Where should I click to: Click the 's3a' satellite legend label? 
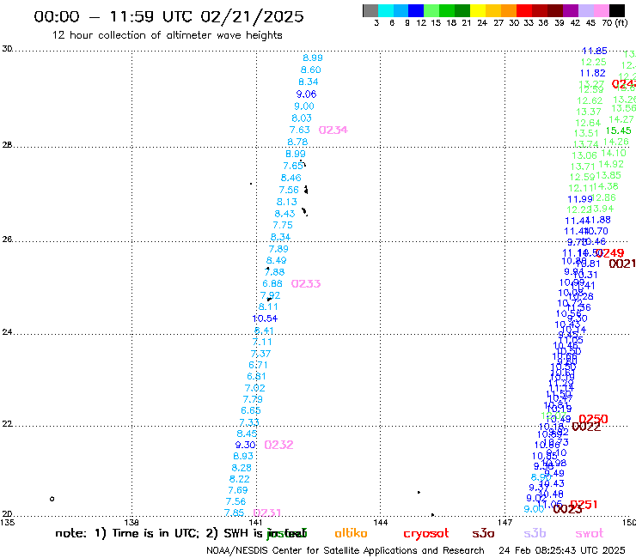click(x=483, y=534)
